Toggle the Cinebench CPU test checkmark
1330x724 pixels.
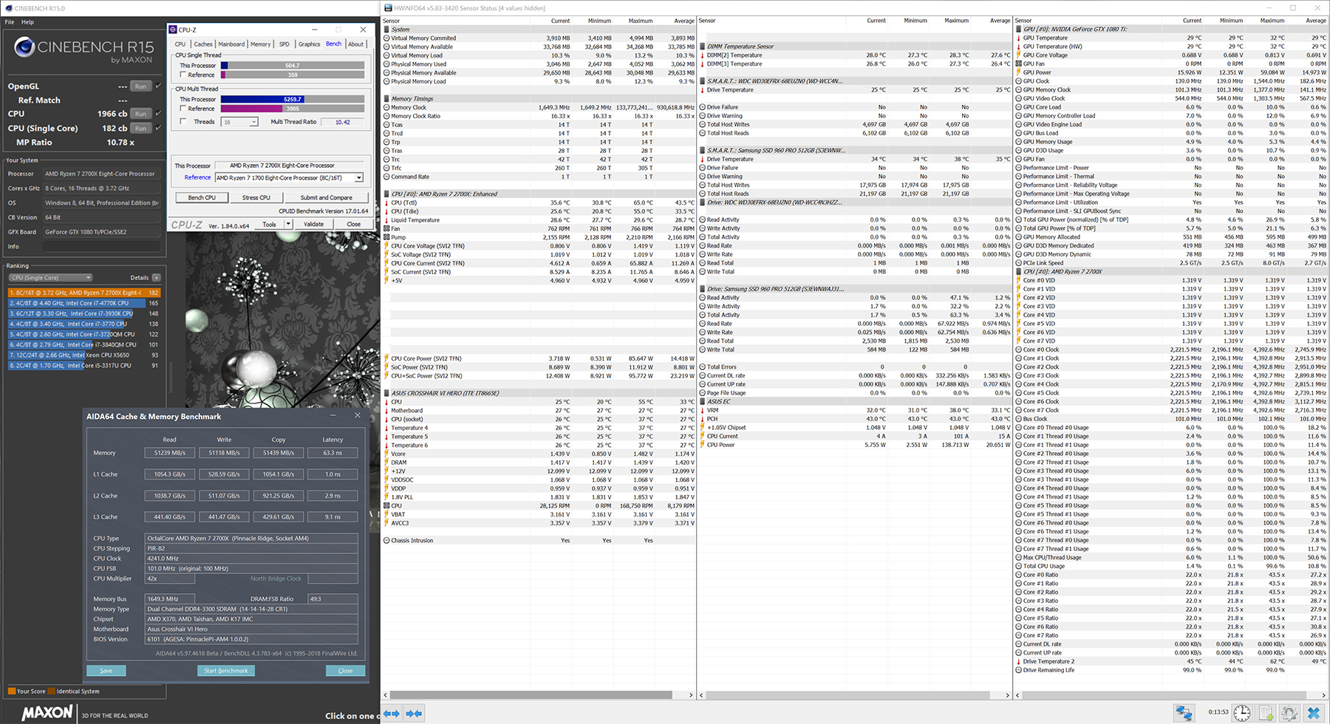click(x=158, y=114)
